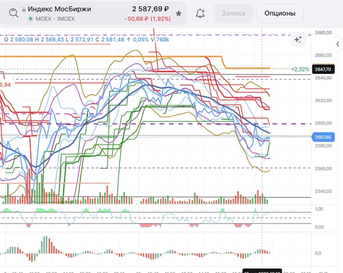This screenshot has height=273, width=343.
Task: Click the oscillator pane 1,00 scale label
Action: pos(319,209)
